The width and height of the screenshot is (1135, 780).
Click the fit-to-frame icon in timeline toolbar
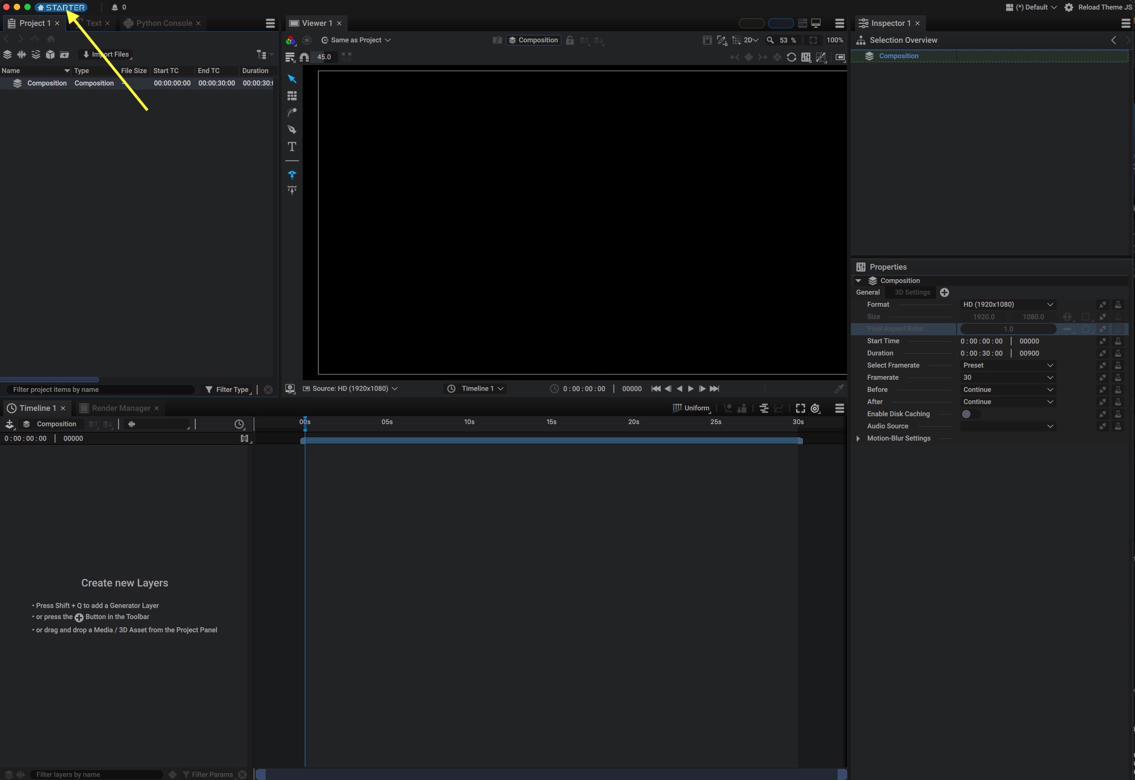coord(800,408)
